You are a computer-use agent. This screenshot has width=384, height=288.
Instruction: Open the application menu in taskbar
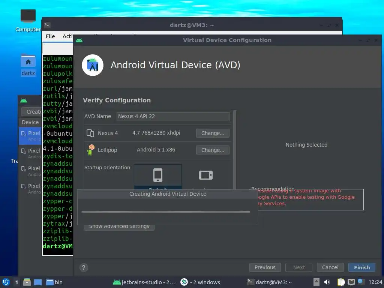click(6, 282)
